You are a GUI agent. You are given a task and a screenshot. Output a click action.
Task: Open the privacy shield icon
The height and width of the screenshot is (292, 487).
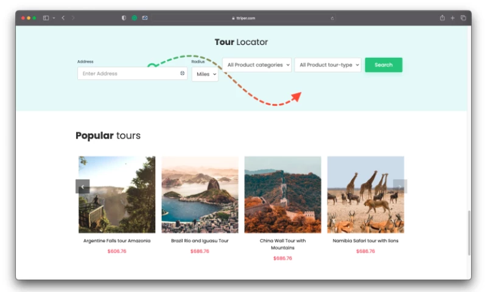(124, 18)
